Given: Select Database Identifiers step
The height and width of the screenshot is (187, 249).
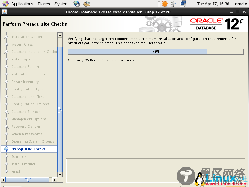Looking at the screenshot, I should point(28,97).
